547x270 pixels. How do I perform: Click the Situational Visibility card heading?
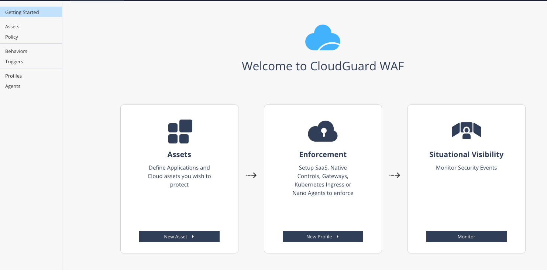pyautogui.click(x=467, y=154)
